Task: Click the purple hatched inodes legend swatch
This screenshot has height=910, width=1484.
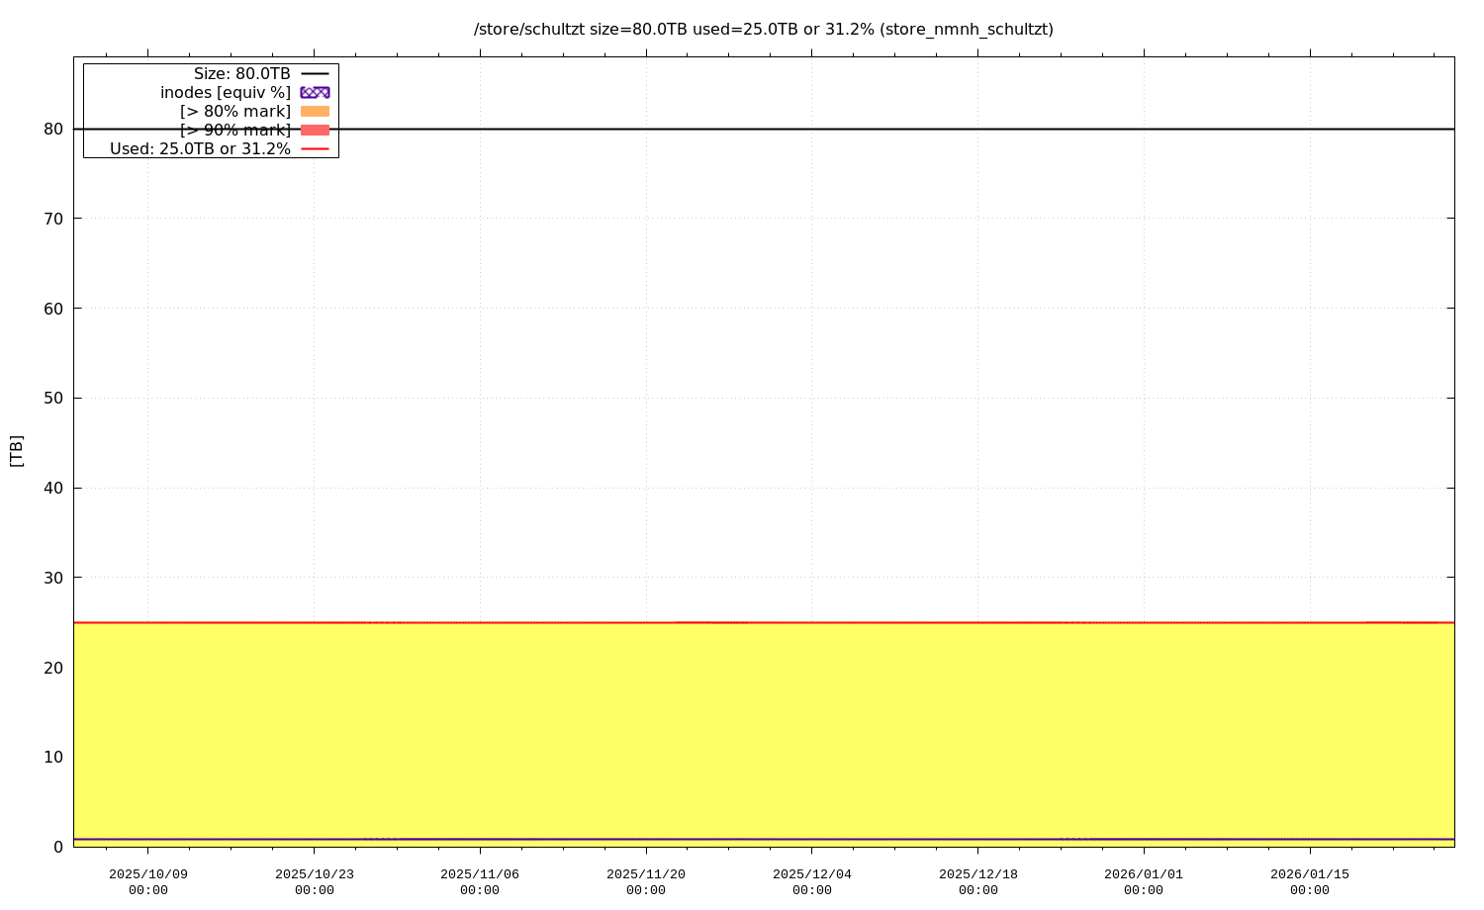Action: point(315,92)
